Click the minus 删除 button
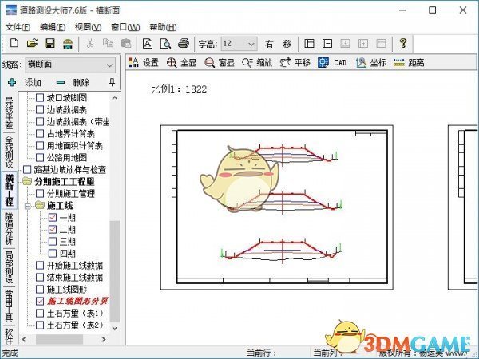The height and width of the screenshot is (359, 479). [73, 82]
